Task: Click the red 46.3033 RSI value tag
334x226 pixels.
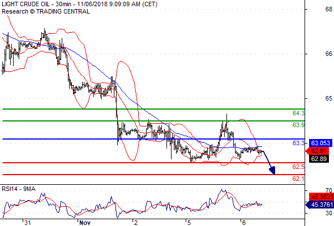Action: (x=321, y=197)
